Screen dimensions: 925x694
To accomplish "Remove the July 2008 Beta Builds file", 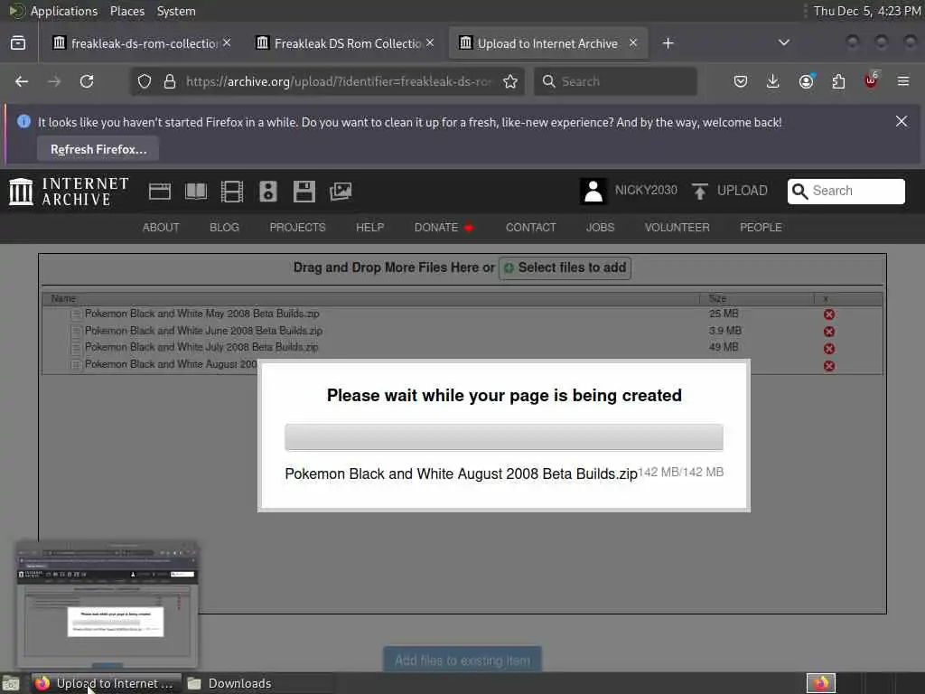I will (x=829, y=349).
